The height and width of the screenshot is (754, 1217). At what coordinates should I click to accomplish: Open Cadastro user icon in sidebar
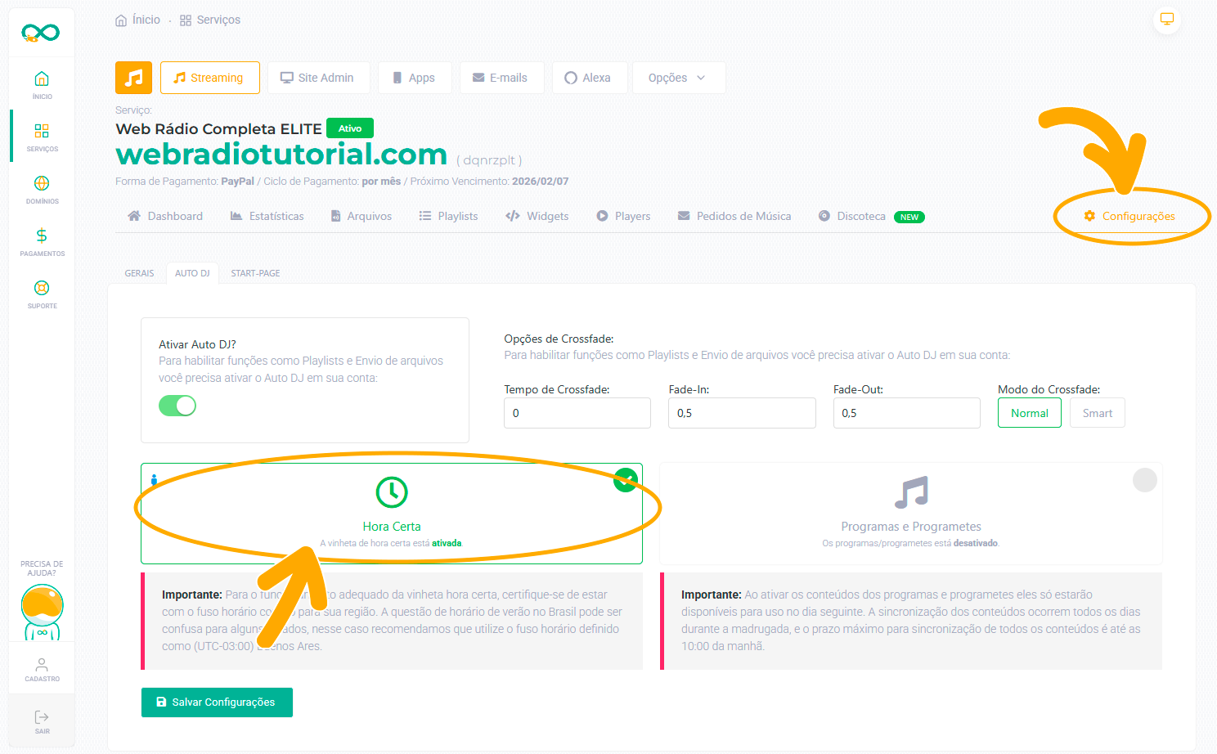pos(42,669)
